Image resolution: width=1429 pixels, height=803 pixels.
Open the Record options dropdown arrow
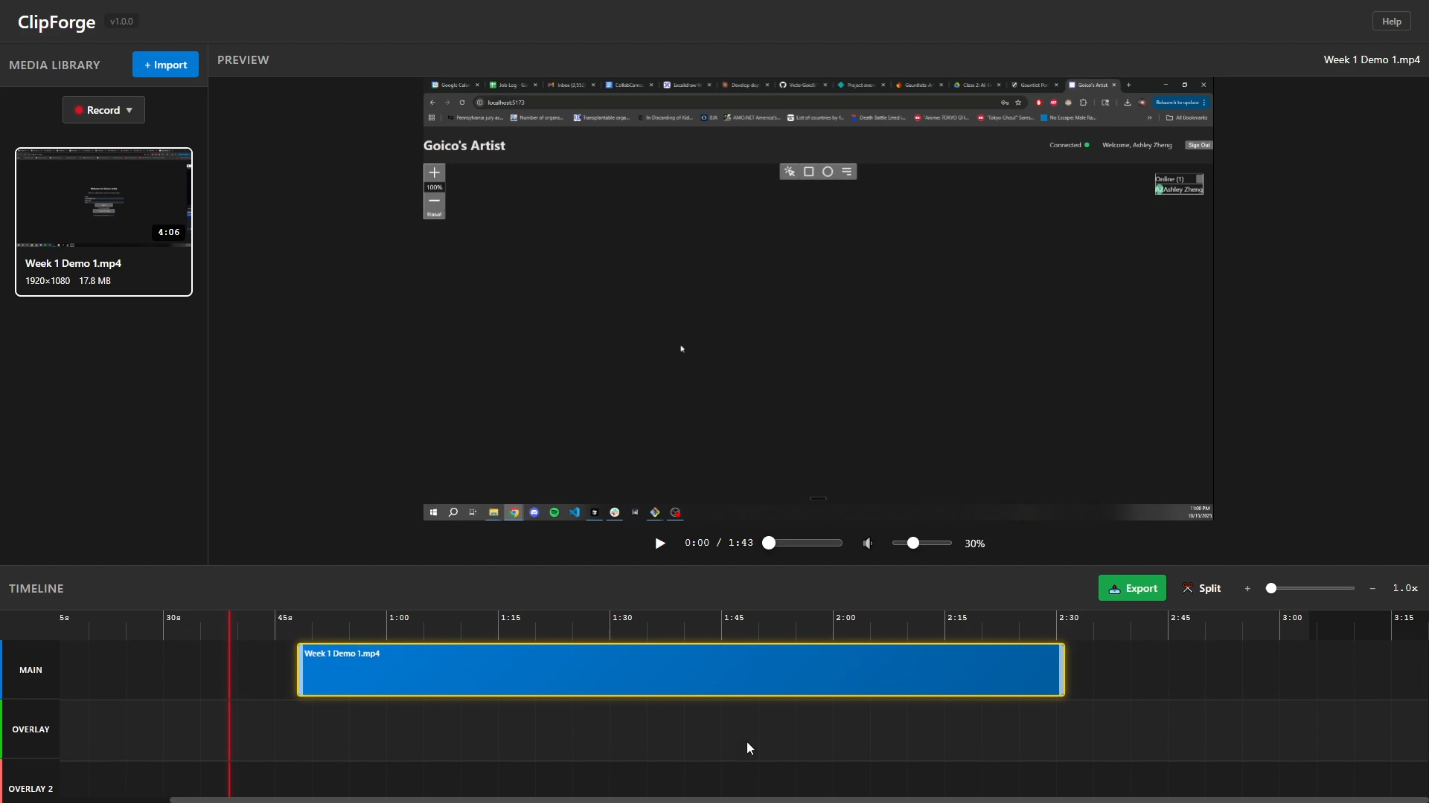(x=130, y=109)
